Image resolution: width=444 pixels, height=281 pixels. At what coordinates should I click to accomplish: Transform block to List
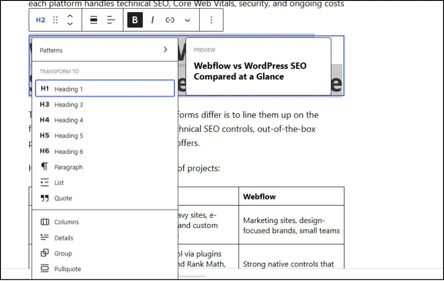[105, 183]
